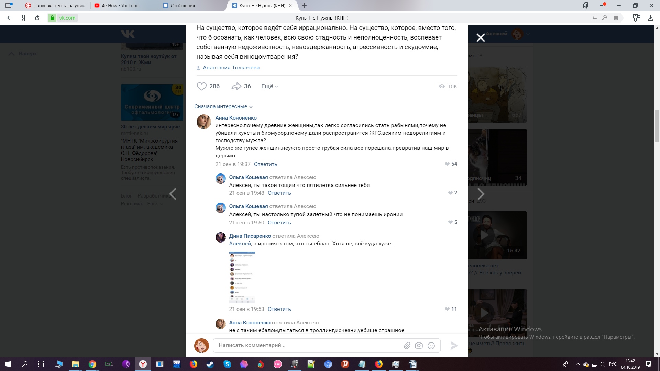Open the Сначала интересные sort dropdown

point(223,106)
